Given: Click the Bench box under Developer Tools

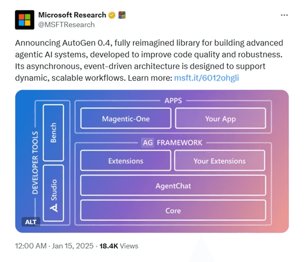Looking at the screenshot, I should click(x=54, y=133).
